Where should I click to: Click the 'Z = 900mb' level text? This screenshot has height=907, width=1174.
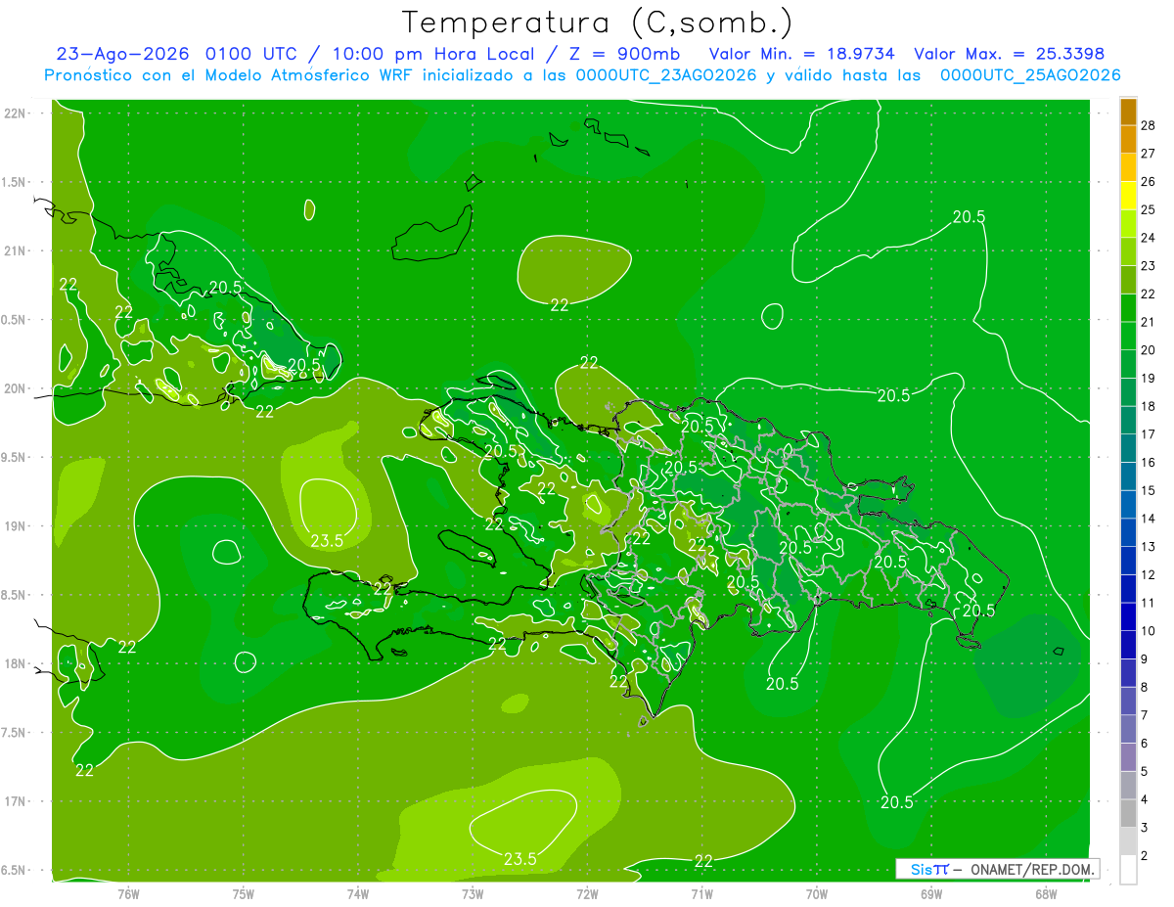click(x=623, y=54)
